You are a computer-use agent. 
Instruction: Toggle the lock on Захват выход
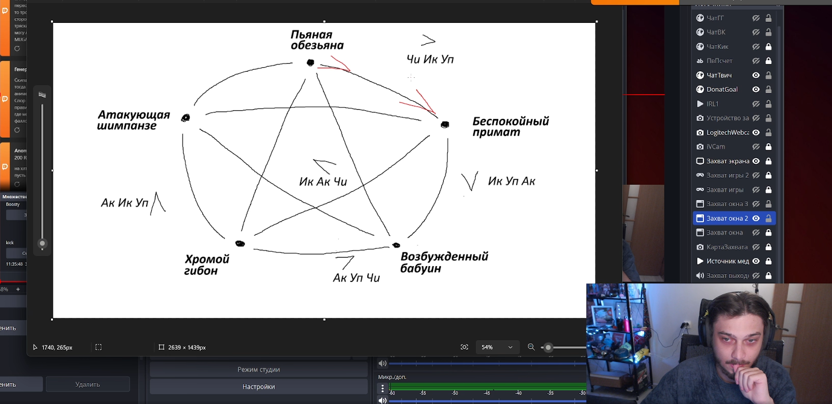(x=768, y=275)
